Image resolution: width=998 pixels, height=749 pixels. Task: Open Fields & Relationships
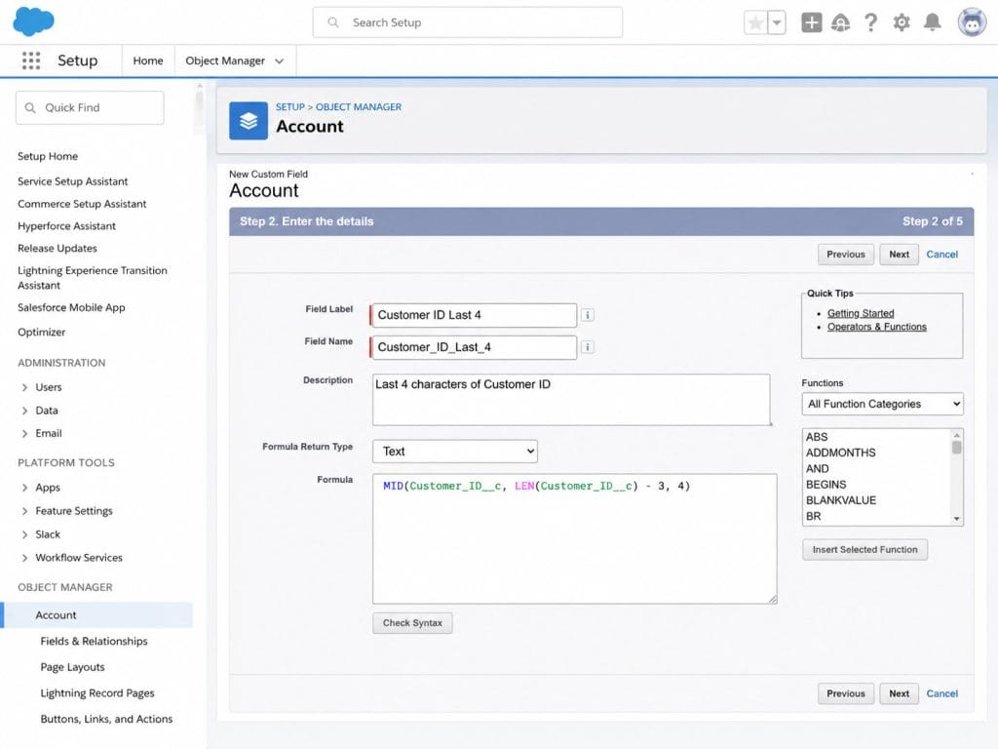94,642
